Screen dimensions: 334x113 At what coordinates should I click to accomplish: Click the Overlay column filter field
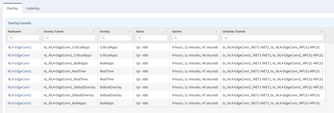pyautogui.click(x=117, y=38)
